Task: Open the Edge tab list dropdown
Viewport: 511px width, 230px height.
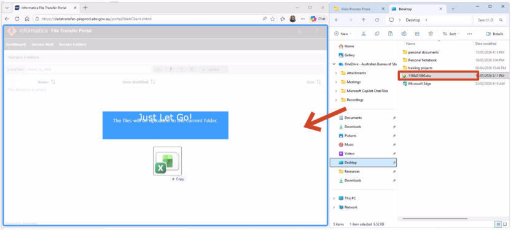Action: click(7, 8)
